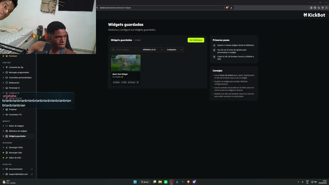Open Editor de widgets page
This screenshot has width=329, height=185.
17,126
